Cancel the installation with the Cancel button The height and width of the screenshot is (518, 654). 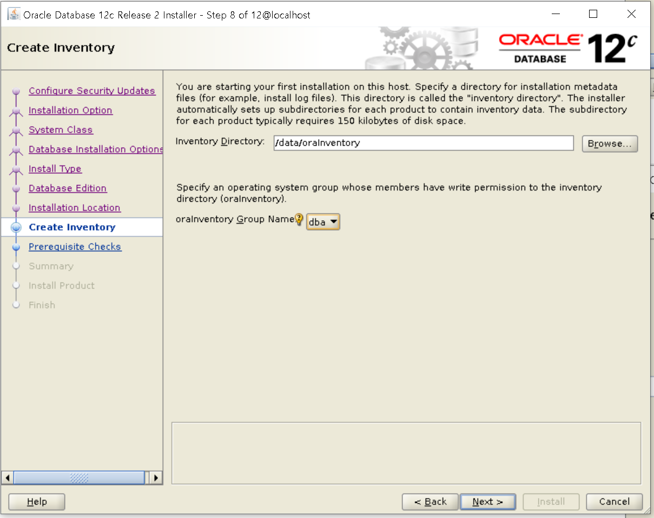[615, 502]
